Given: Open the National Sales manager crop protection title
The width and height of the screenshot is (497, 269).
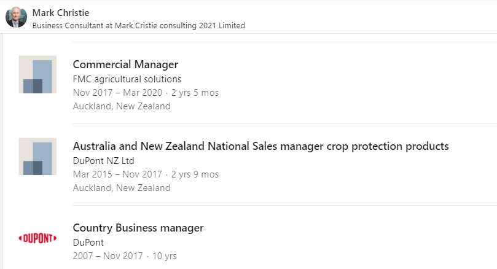Looking at the screenshot, I should point(260,146).
